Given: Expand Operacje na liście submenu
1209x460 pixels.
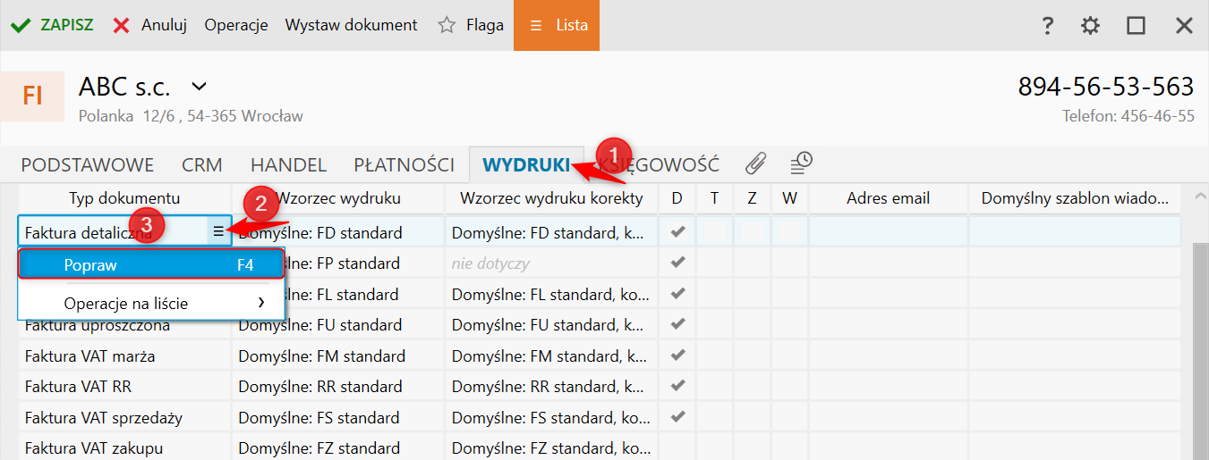Looking at the screenshot, I should point(151,303).
